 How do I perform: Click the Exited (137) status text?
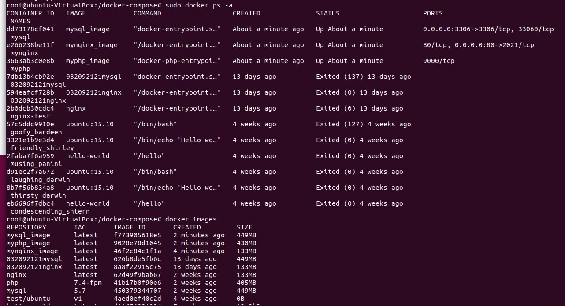(339, 77)
